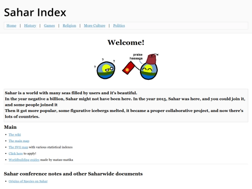Navigate to the Religion page
252x189 pixels.
[69, 26]
